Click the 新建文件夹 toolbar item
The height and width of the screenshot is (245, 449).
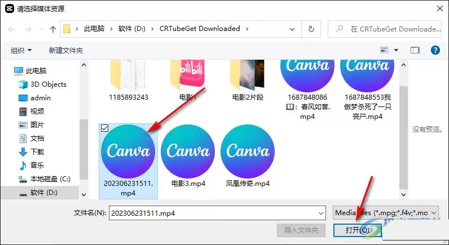pyautogui.click(x=66, y=50)
